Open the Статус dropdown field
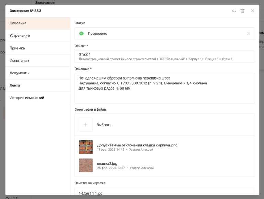The image size is (264, 199). pyautogui.click(x=162, y=33)
